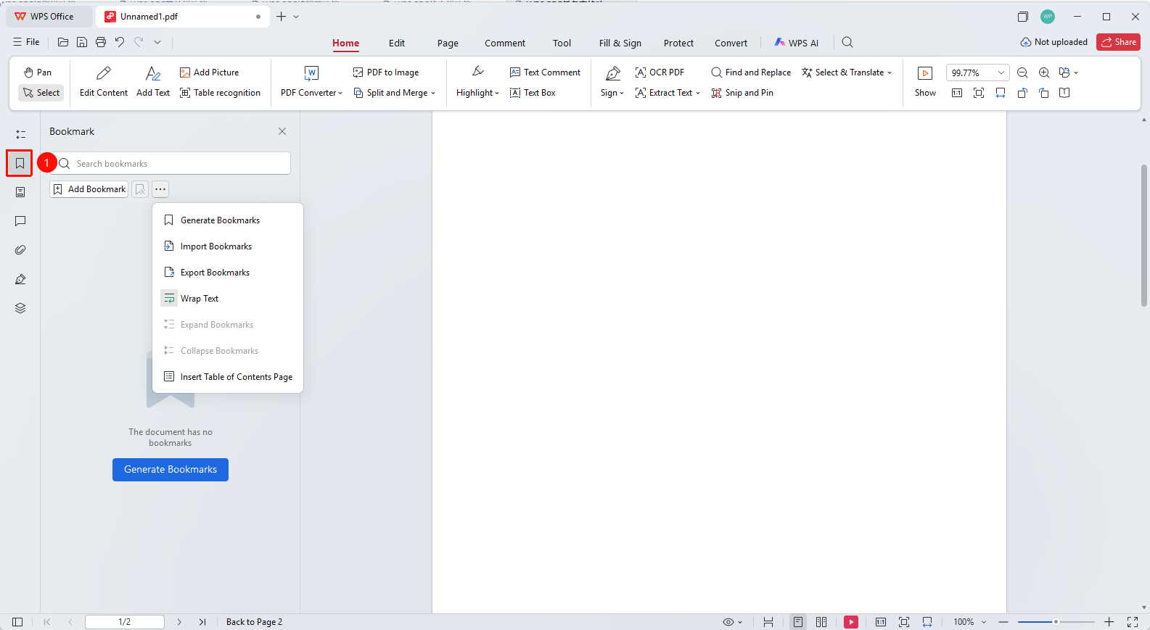Open the page thumbnails sidebar panel
The height and width of the screenshot is (630, 1150).
tap(20, 192)
